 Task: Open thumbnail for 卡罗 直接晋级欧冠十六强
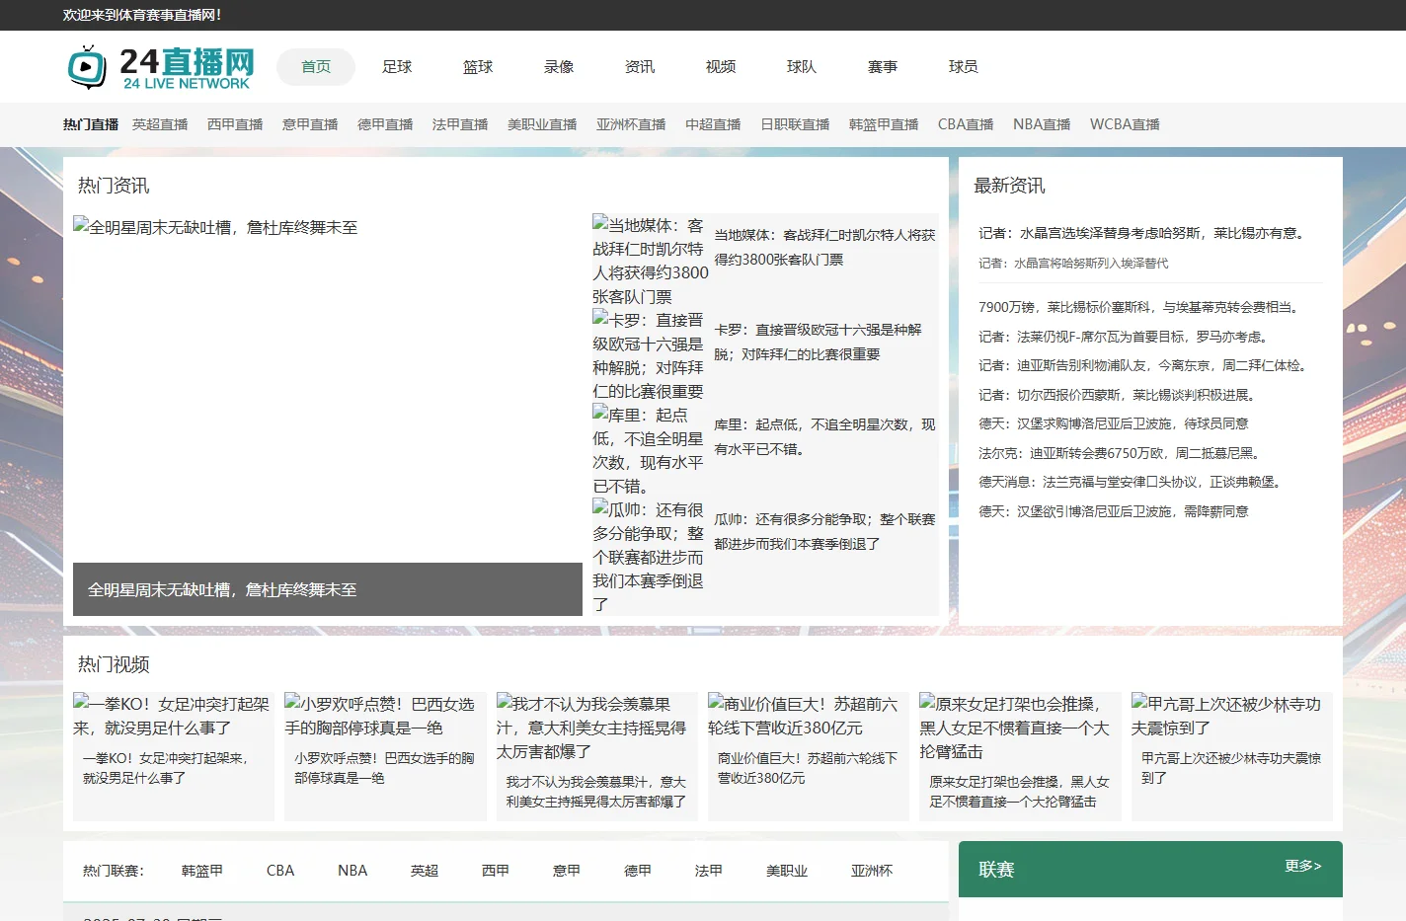point(650,355)
